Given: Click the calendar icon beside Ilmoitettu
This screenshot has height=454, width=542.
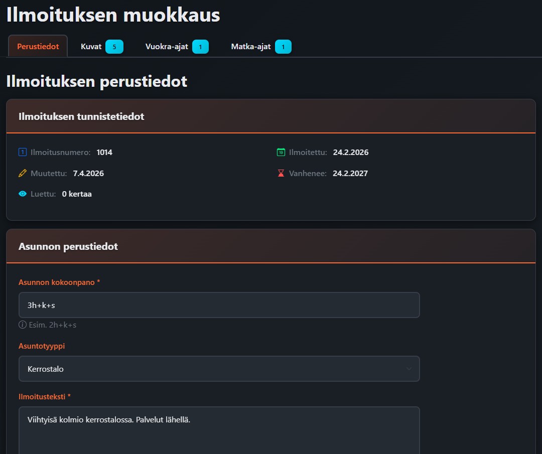Looking at the screenshot, I should pos(280,152).
